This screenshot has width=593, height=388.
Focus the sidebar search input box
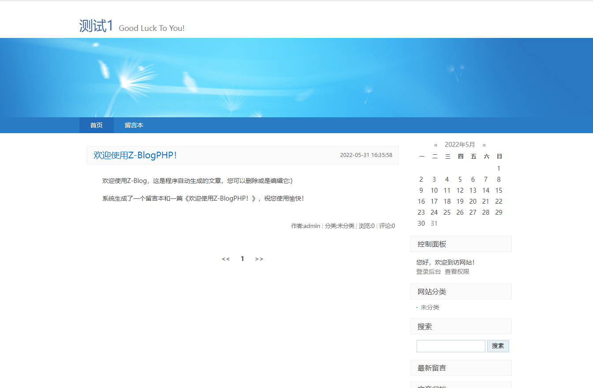tap(451, 346)
